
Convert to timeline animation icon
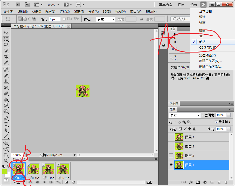(149, 182)
